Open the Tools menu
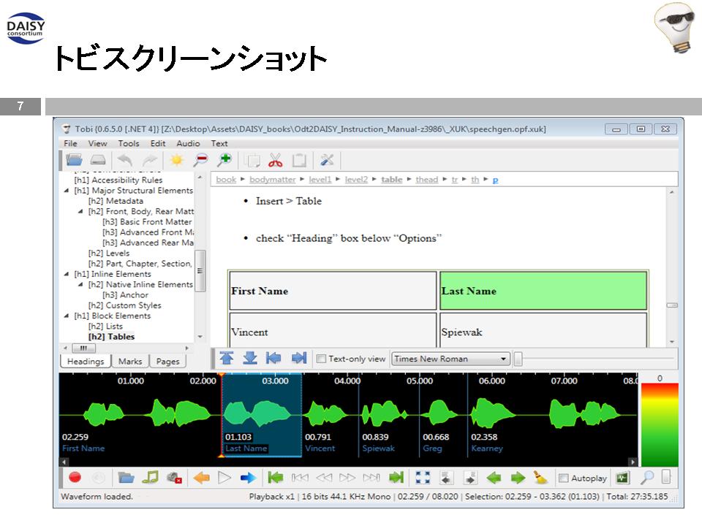Image resolution: width=702 pixels, height=526 pixels. tap(129, 144)
